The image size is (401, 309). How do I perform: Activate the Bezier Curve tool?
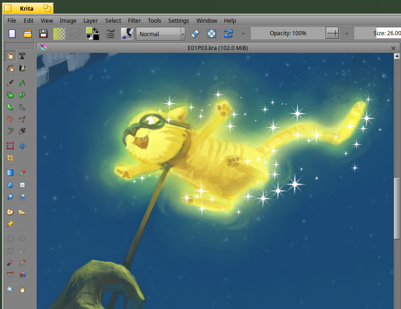10,119
